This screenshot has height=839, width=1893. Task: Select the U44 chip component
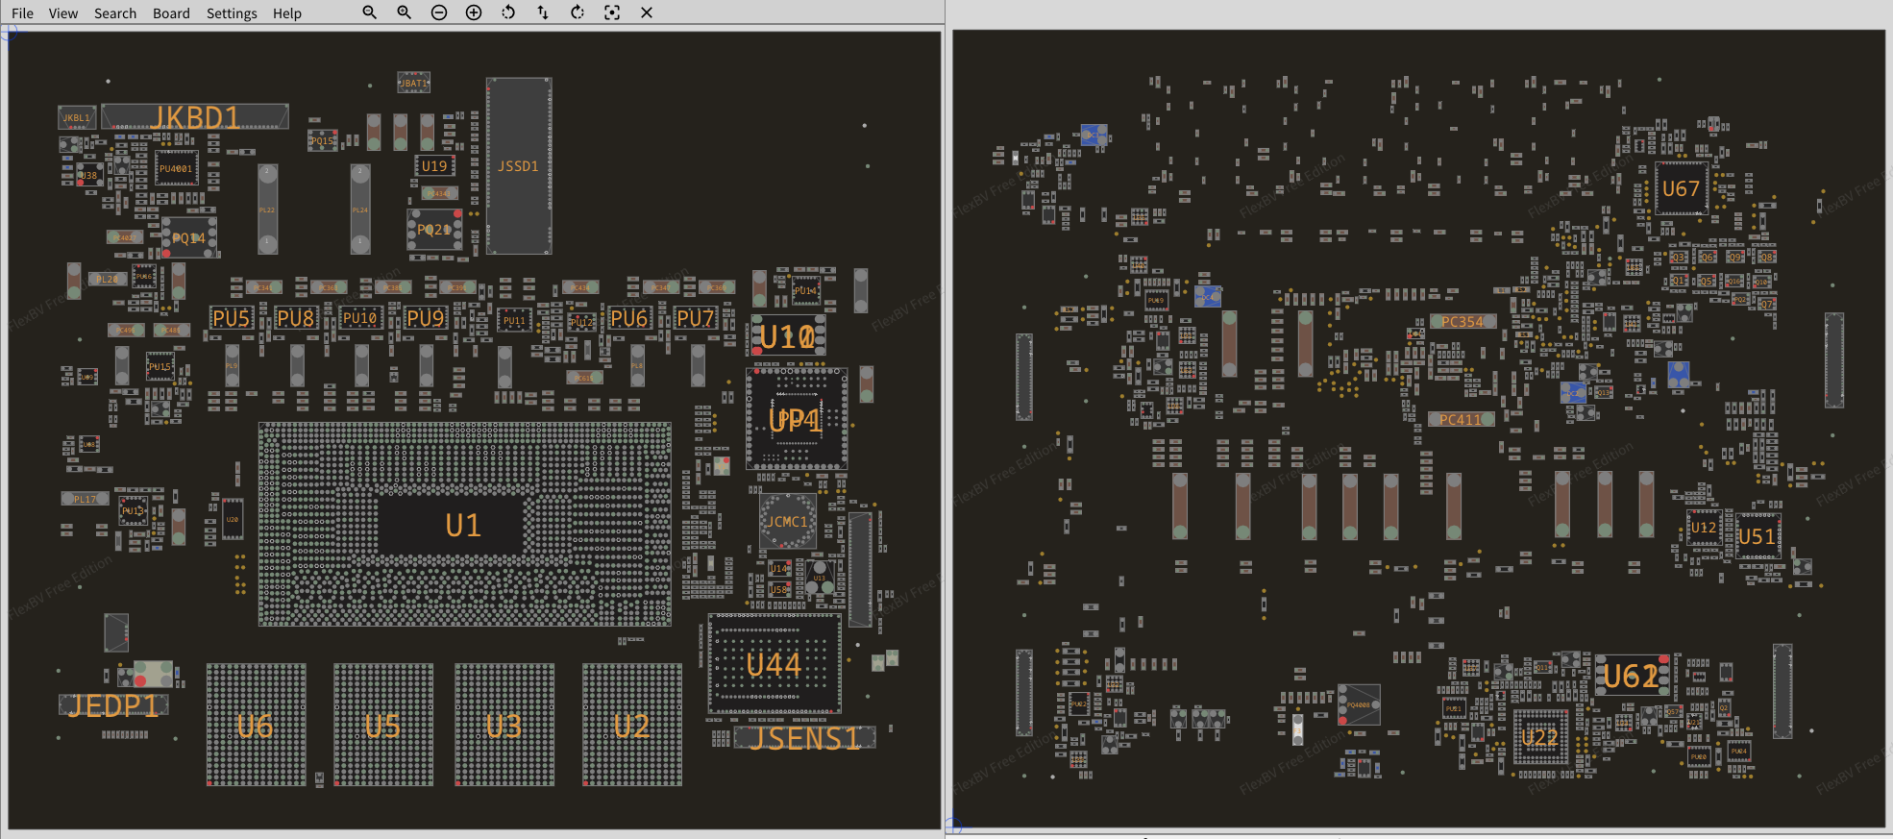click(774, 664)
